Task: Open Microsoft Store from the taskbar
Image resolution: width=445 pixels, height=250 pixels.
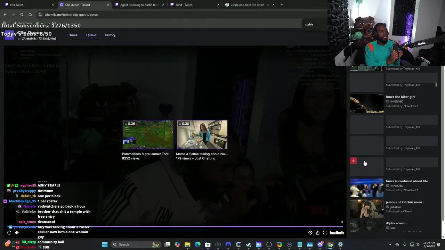Action: (x=208, y=244)
